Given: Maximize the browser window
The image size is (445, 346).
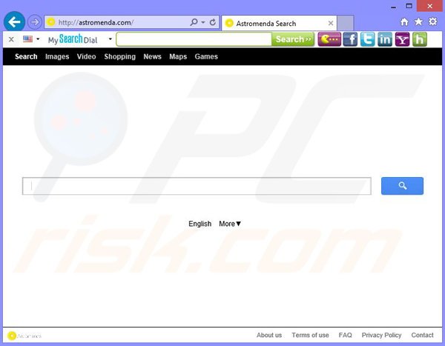Looking at the screenshot, I should click(409, 6).
